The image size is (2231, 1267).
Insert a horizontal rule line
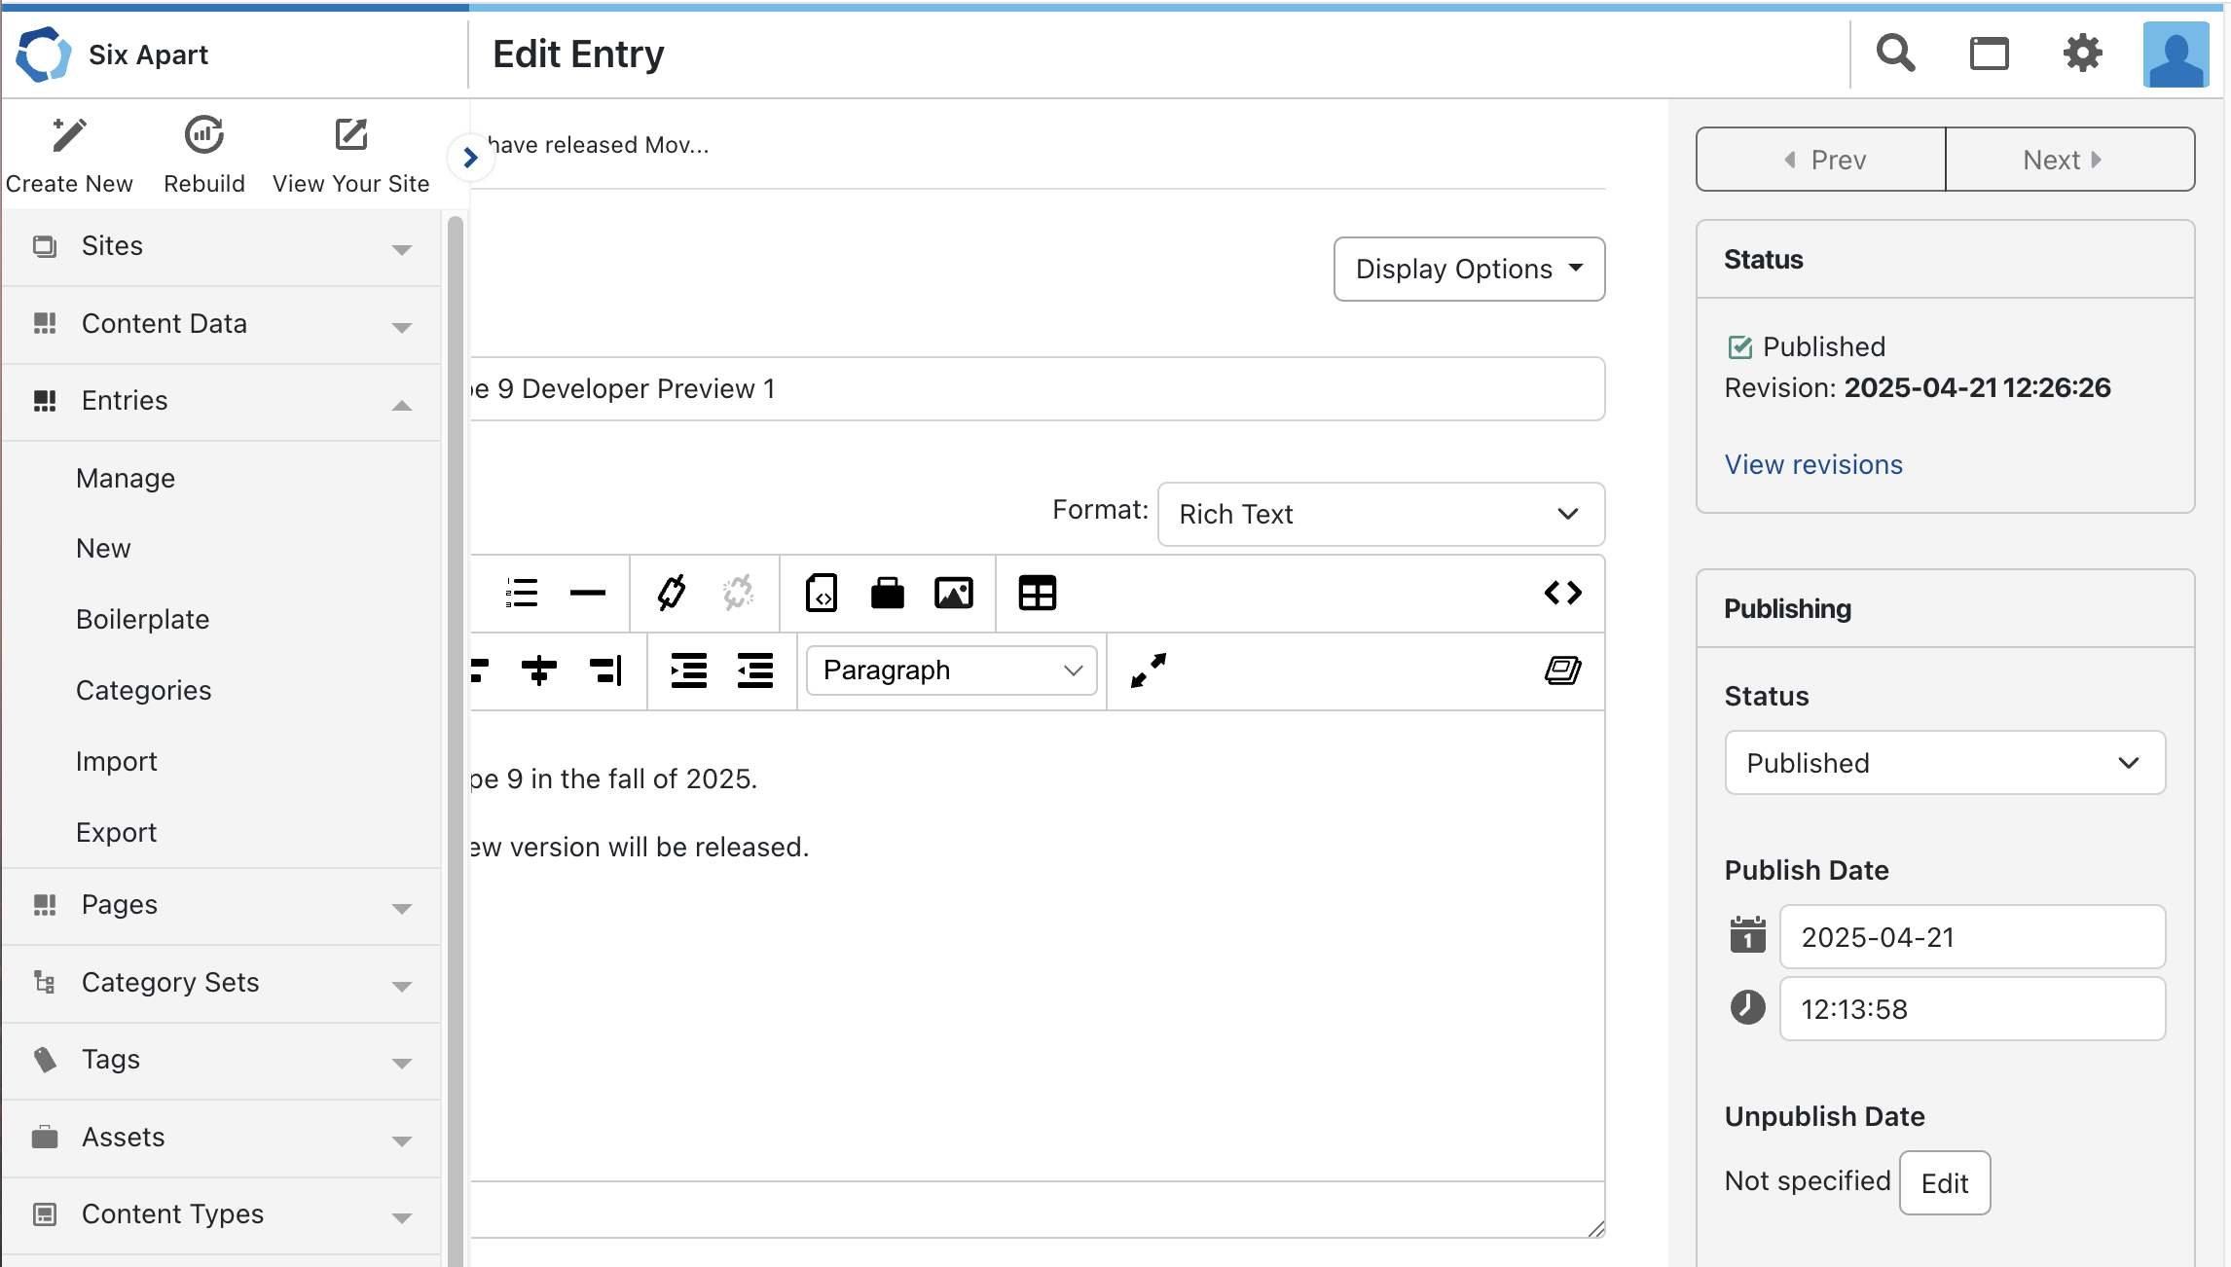click(587, 593)
